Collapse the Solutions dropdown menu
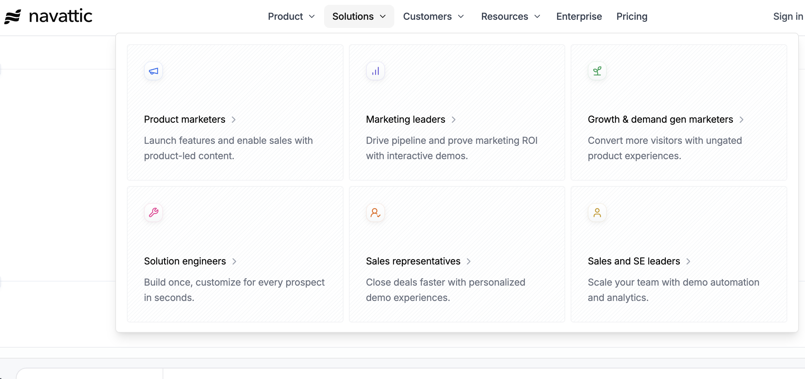Viewport: 805px width, 379px height. [x=359, y=16]
